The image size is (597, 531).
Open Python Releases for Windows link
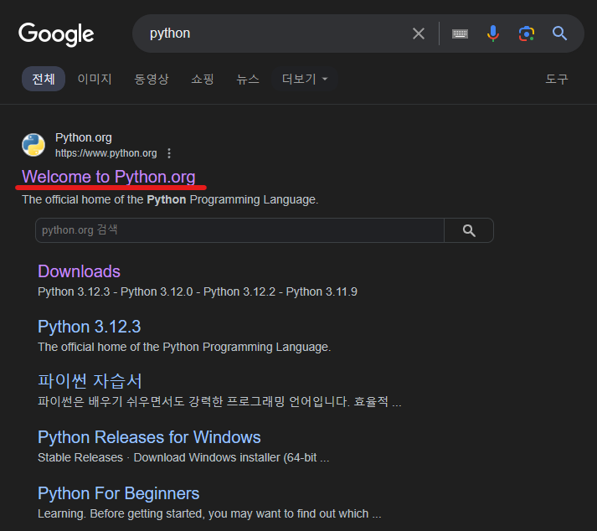tap(149, 437)
